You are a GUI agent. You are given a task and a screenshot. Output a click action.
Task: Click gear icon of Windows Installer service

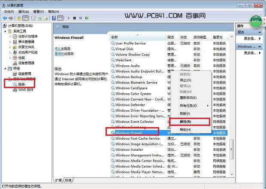click(113, 149)
